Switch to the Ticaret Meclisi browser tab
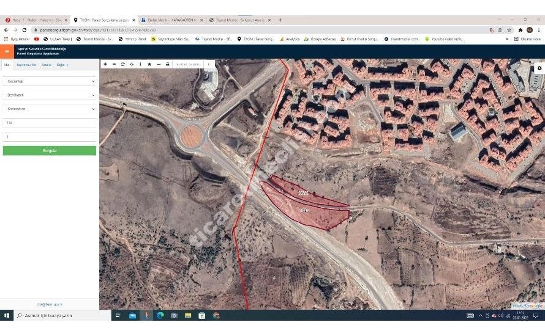545x336 pixels. click(x=240, y=20)
